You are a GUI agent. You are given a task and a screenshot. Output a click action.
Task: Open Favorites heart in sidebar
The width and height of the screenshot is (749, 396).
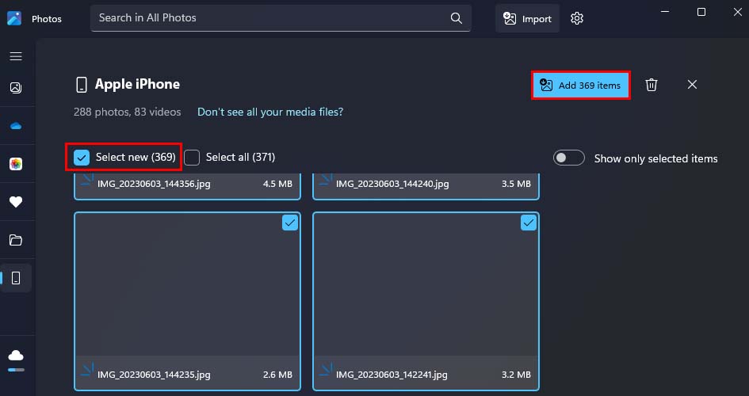coord(16,202)
